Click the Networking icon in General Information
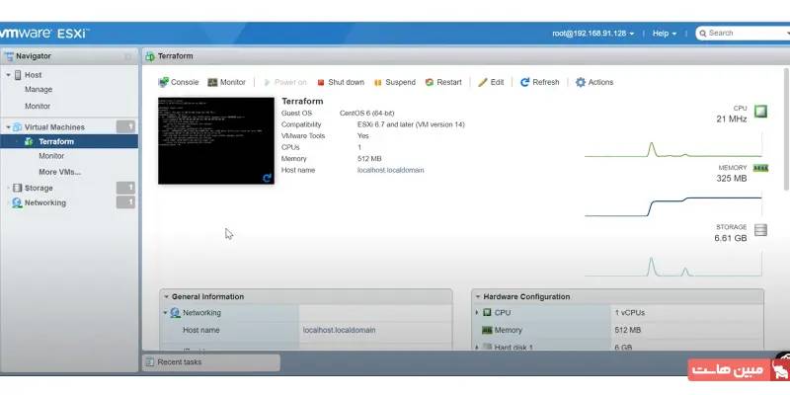The width and height of the screenshot is (790, 395). 176,313
